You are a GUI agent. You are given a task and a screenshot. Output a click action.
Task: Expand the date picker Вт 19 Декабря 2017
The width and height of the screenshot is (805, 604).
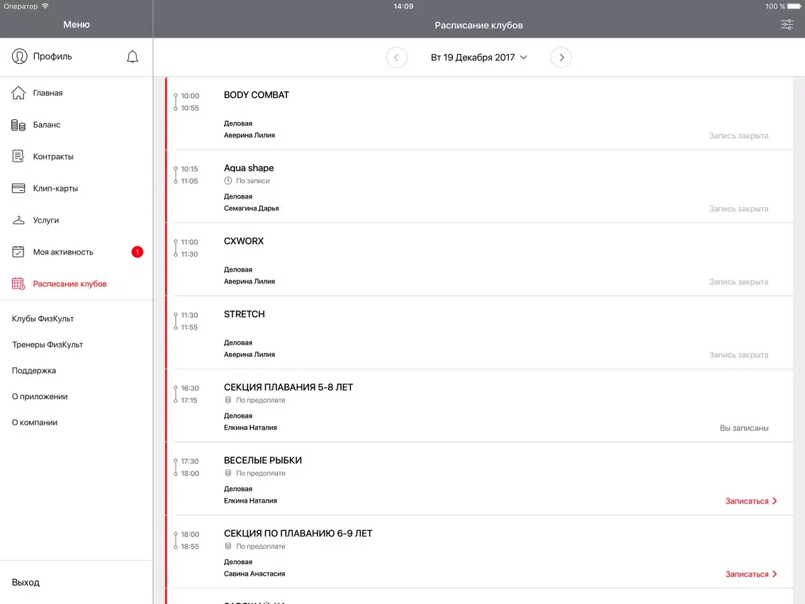click(478, 57)
